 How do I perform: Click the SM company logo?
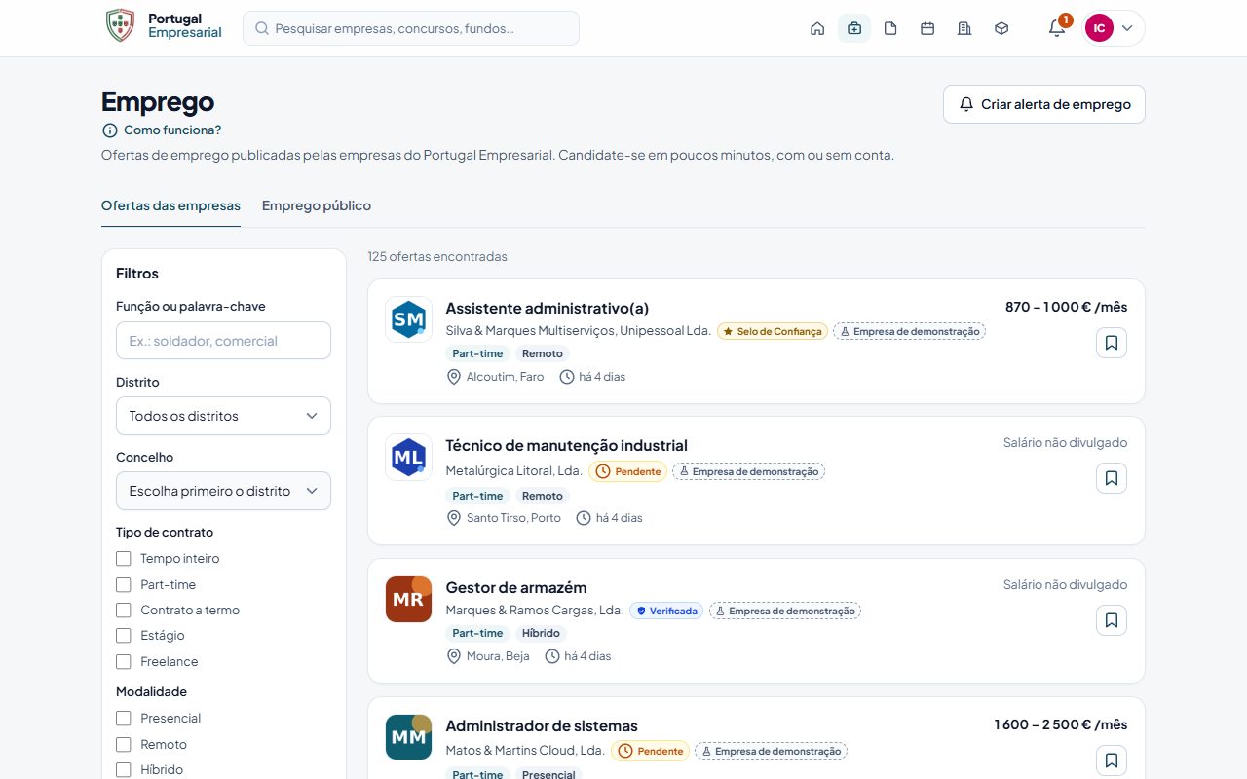[x=408, y=319]
